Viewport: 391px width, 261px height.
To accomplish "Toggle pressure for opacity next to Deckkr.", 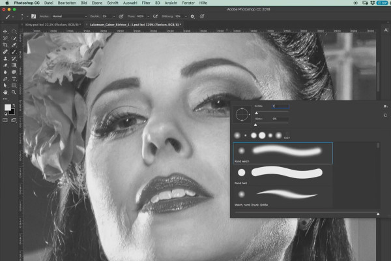I will (x=121, y=16).
